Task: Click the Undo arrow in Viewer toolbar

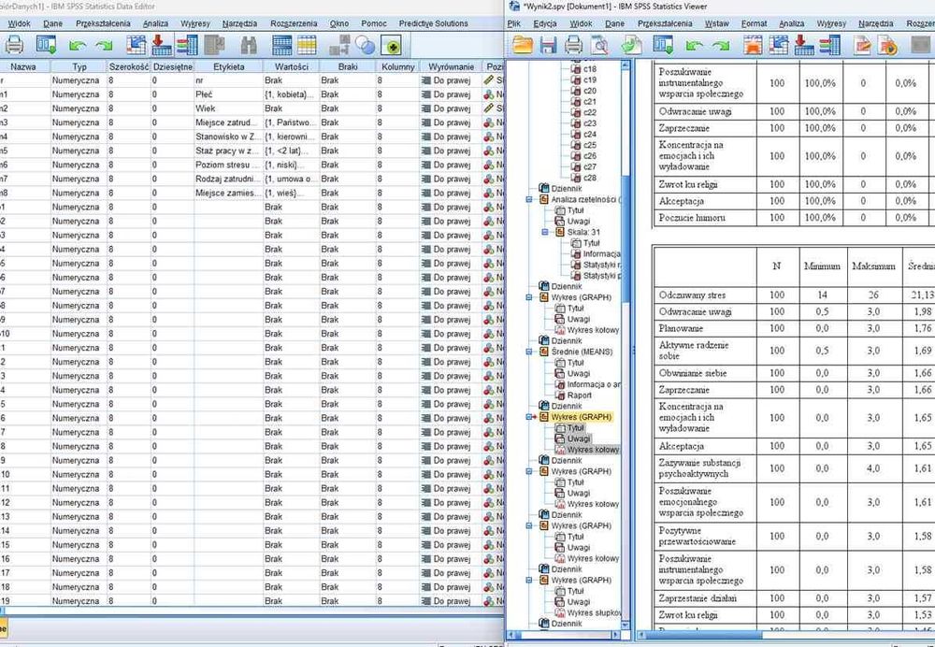Action: pyautogui.click(x=695, y=45)
